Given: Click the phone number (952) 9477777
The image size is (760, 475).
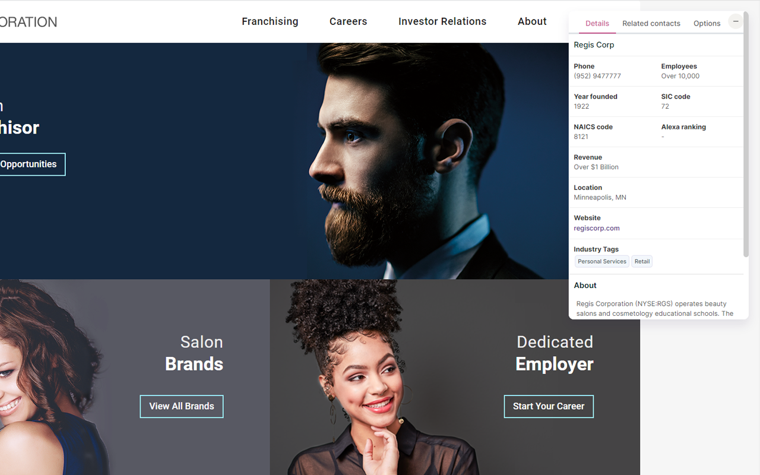Looking at the screenshot, I should coord(597,76).
